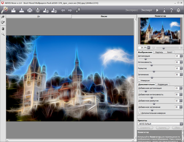184x142 pixels.
Task: Switch to the Надпись tab
Action: pyautogui.click(x=159, y=52)
